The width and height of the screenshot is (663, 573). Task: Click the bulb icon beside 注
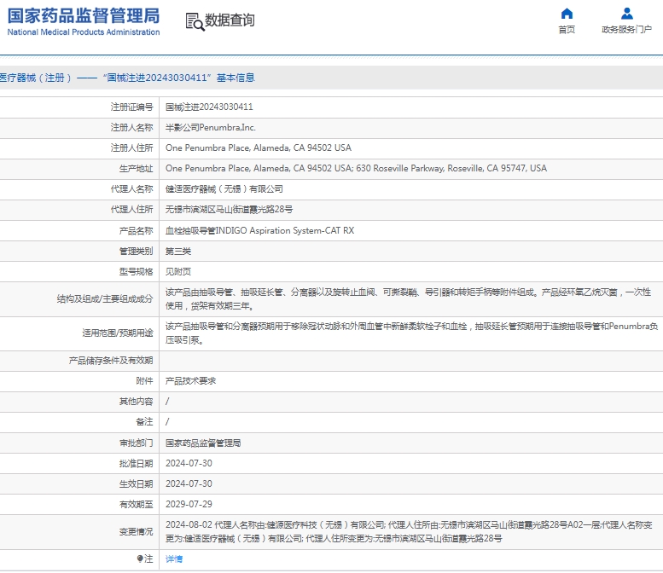tap(140, 559)
